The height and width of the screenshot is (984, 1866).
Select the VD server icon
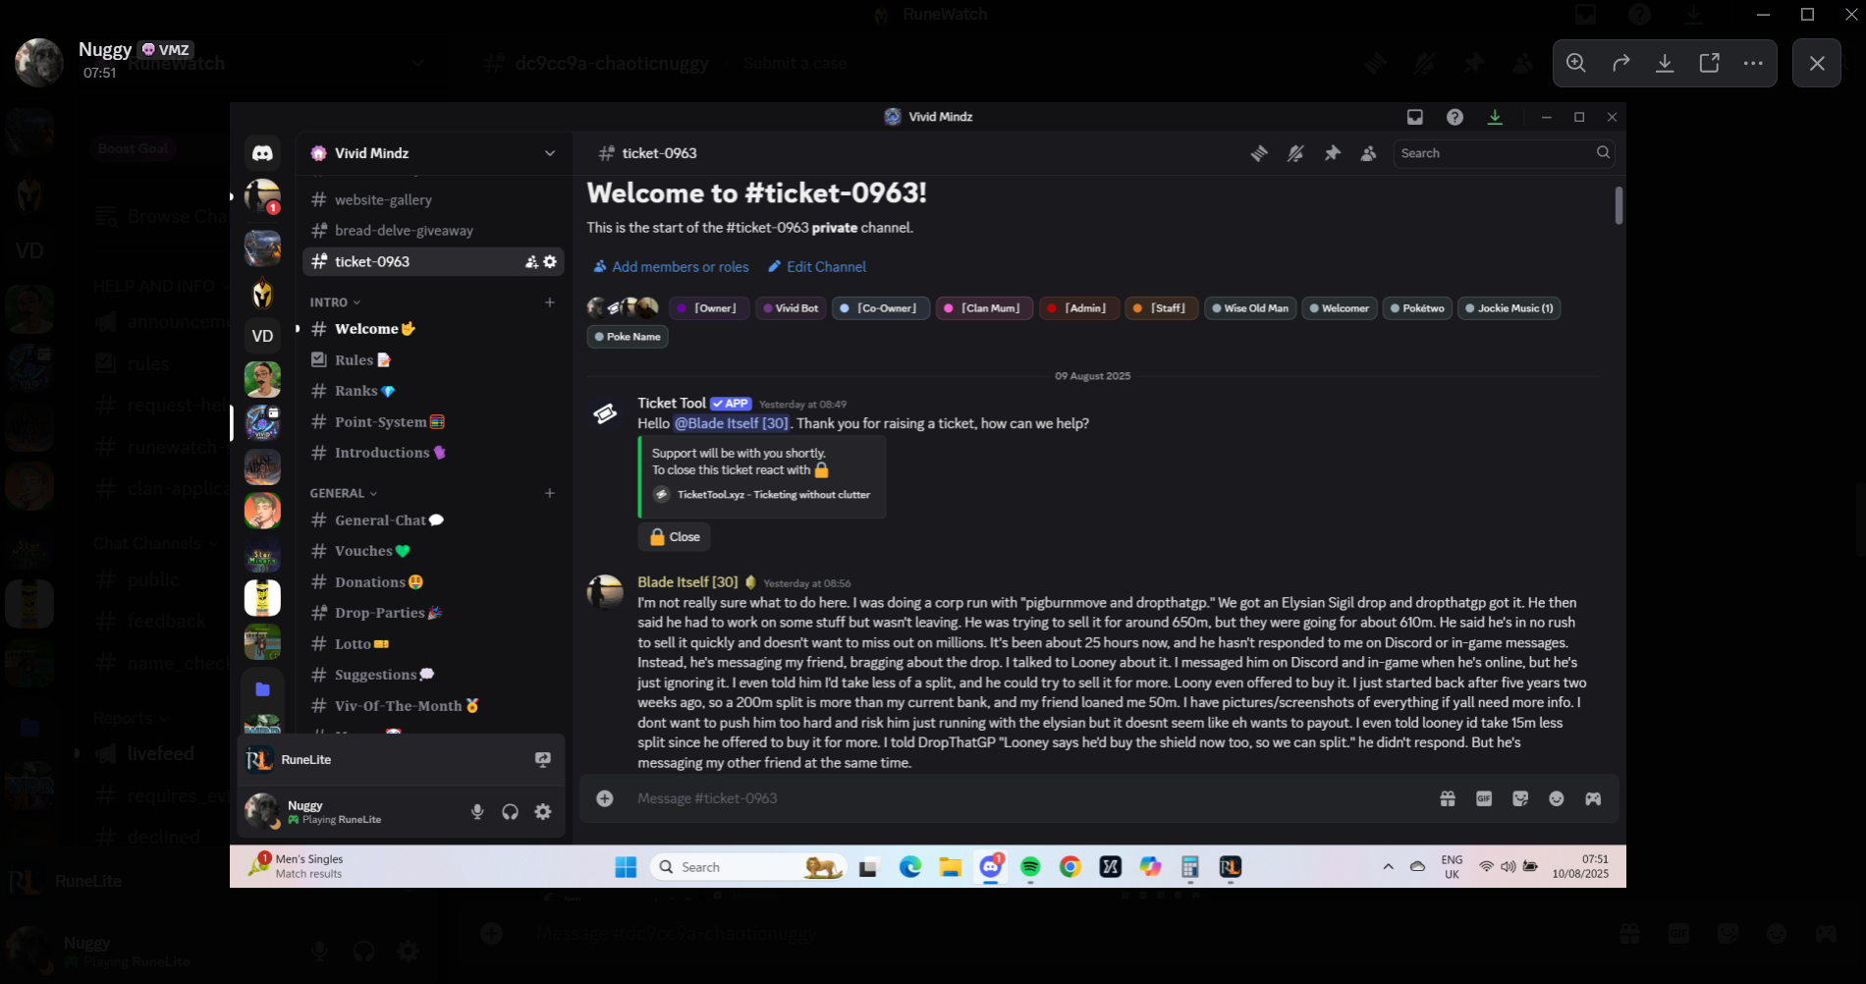[262, 336]
